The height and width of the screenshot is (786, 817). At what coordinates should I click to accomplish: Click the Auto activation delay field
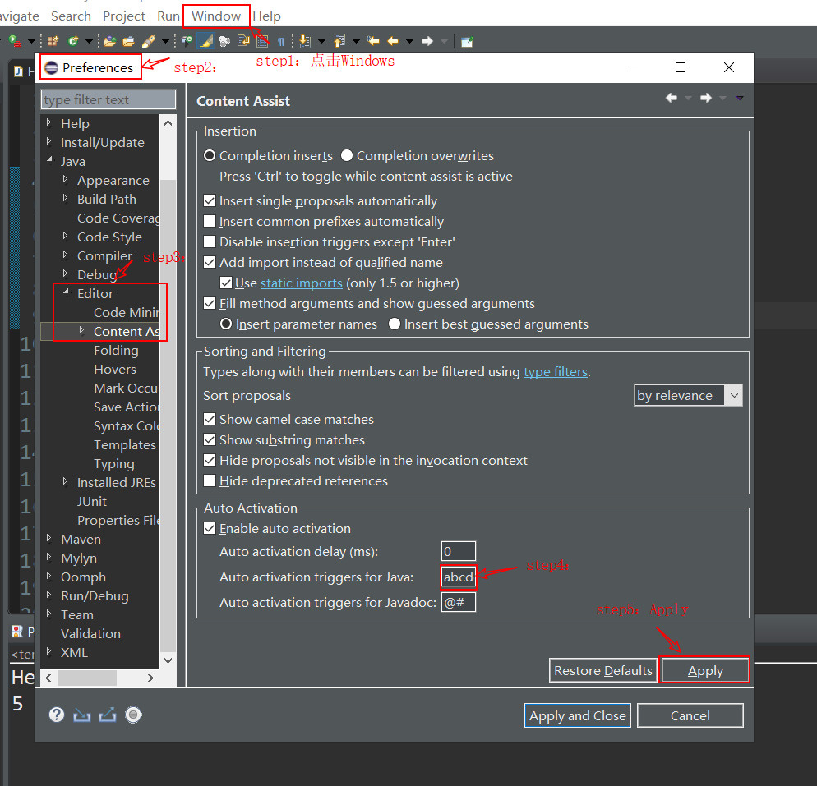pyautogui.click(x=458, y=551)
